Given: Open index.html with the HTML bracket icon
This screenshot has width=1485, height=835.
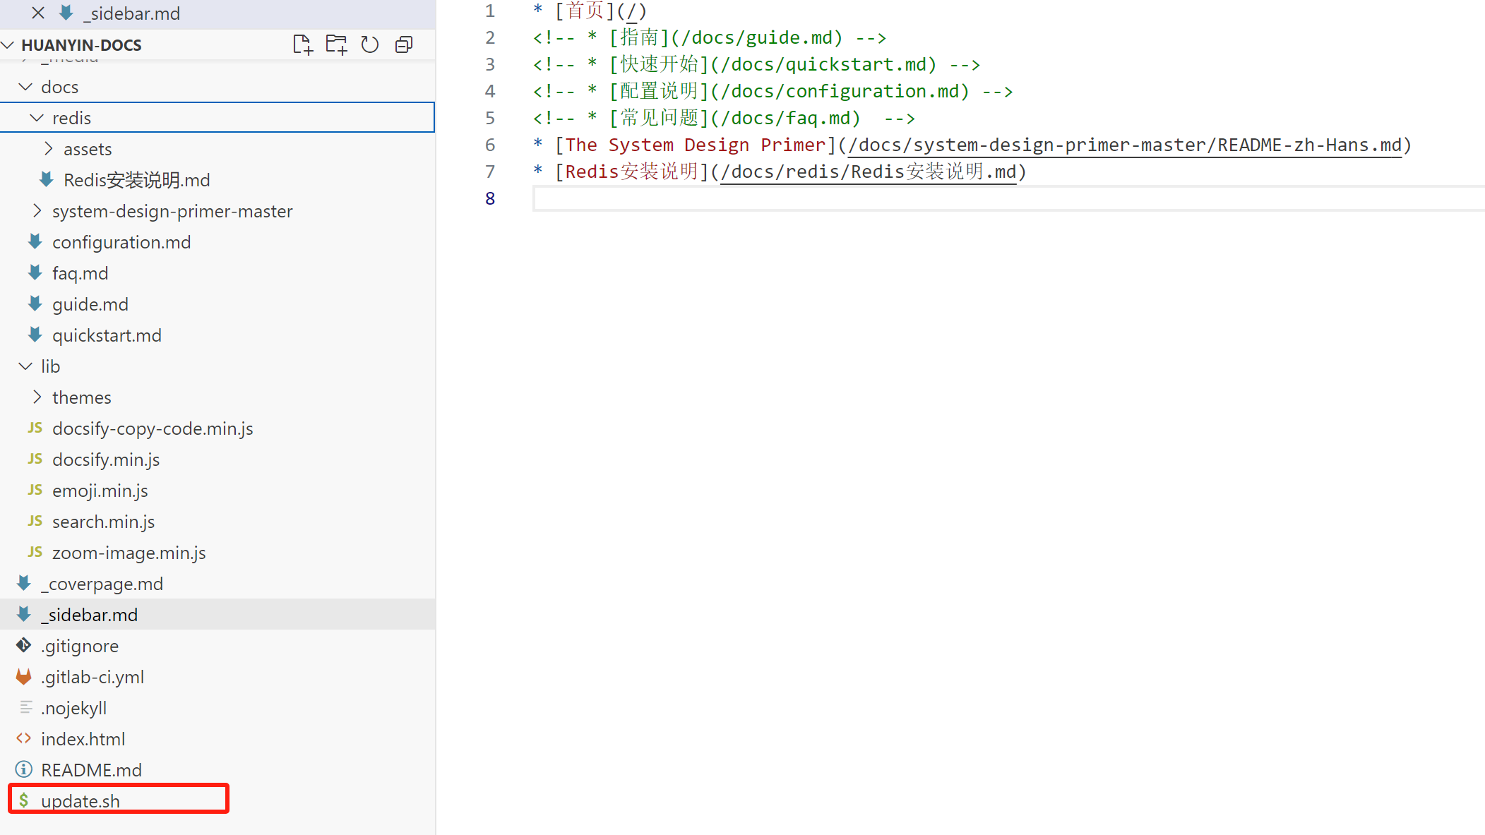Looking at the screenshot, I should coord(83,739).
